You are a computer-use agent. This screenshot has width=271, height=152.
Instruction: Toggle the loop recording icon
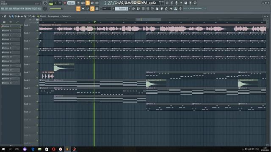pos(97,3)
